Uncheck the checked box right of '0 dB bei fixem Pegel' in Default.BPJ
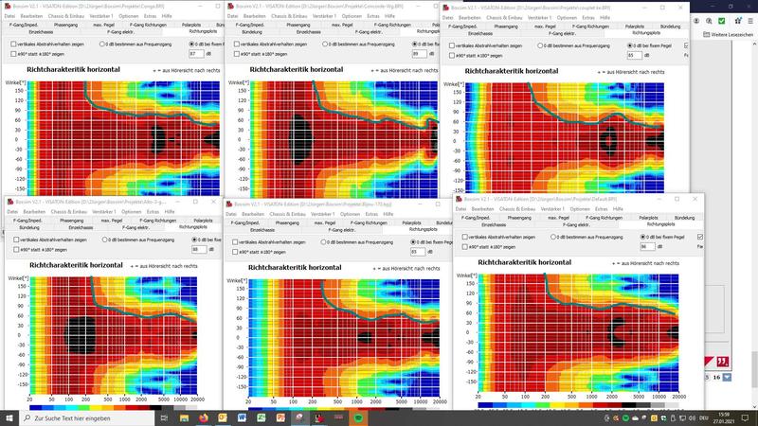 700,238
